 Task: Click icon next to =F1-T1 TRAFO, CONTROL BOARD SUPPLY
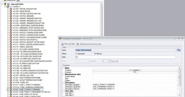pos(11,44)
